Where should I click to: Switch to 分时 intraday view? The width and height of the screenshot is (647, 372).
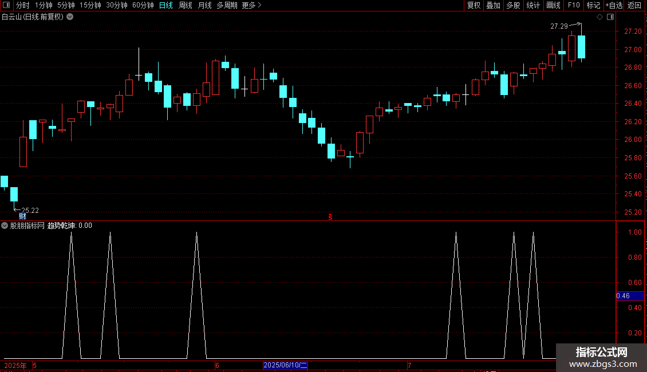point(23,5)
